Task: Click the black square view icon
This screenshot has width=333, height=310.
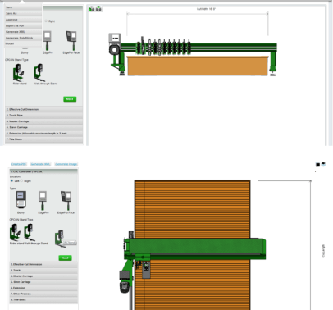Action: point(317,165)
